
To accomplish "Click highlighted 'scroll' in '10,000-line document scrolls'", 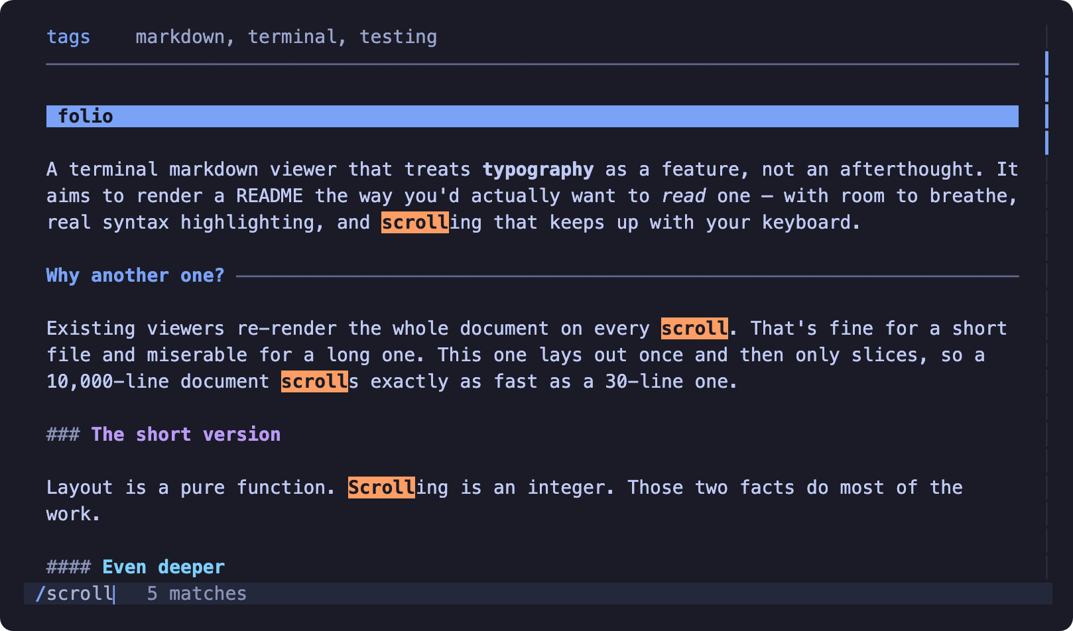I will pyautogui.click(x=314, y=381).
